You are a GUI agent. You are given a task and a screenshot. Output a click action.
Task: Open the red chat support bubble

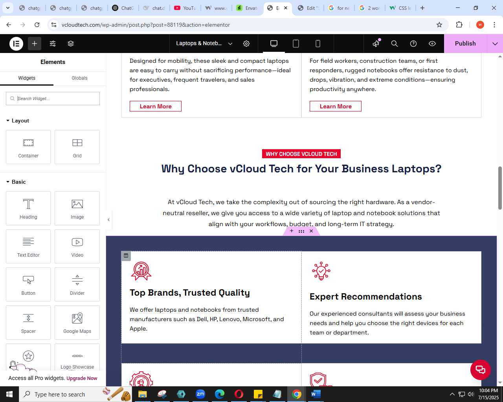(481, 369)
